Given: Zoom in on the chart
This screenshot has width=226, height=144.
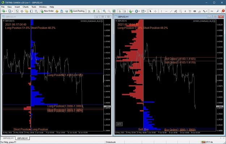Looking at the screenshot, I should (105, 11).
